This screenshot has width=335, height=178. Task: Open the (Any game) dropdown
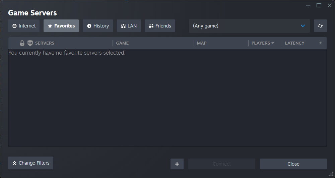[249, 26]
